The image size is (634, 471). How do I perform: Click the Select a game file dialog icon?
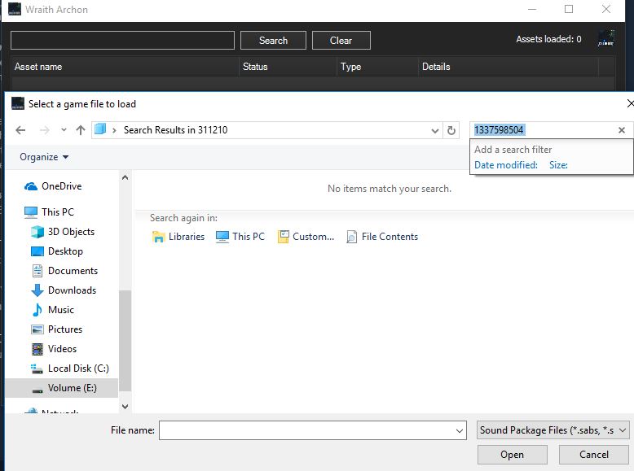18,104
